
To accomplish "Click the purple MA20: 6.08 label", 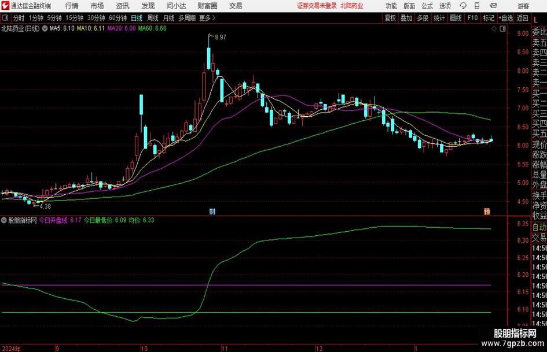I will [x=122, y=28].
